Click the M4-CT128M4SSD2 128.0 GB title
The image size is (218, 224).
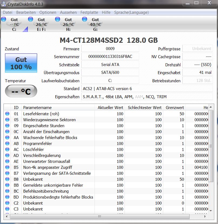[109, 40]
